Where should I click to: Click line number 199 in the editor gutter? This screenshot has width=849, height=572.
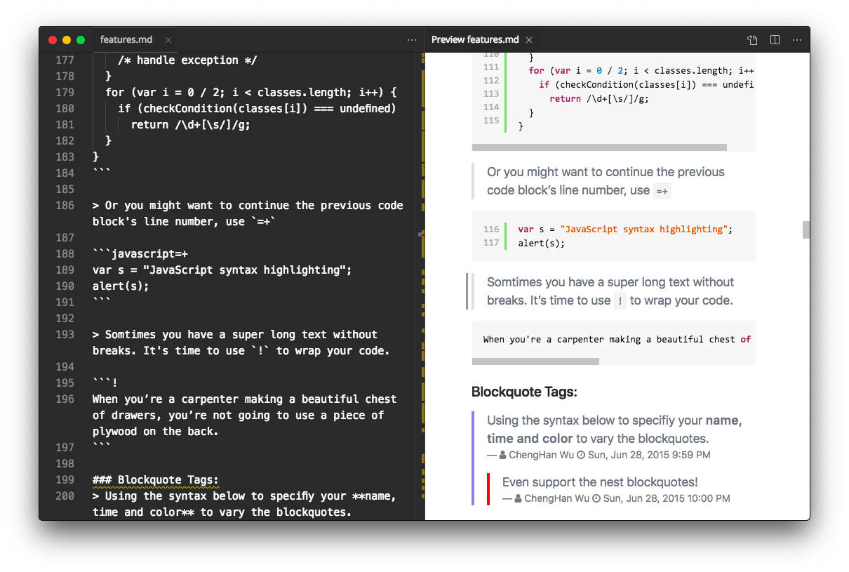click(x=65, y=480)
